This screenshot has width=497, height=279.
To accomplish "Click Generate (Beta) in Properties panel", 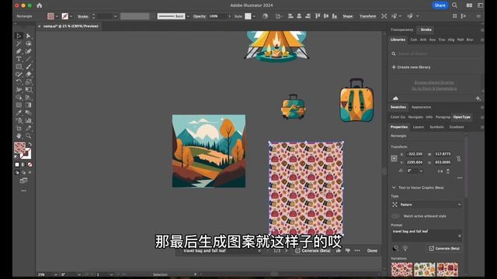I will pos(444,248).
